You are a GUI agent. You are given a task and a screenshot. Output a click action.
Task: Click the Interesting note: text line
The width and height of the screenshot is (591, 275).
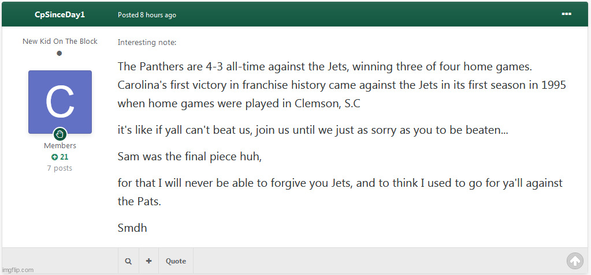pyautogui.click(x=147, y=42)
